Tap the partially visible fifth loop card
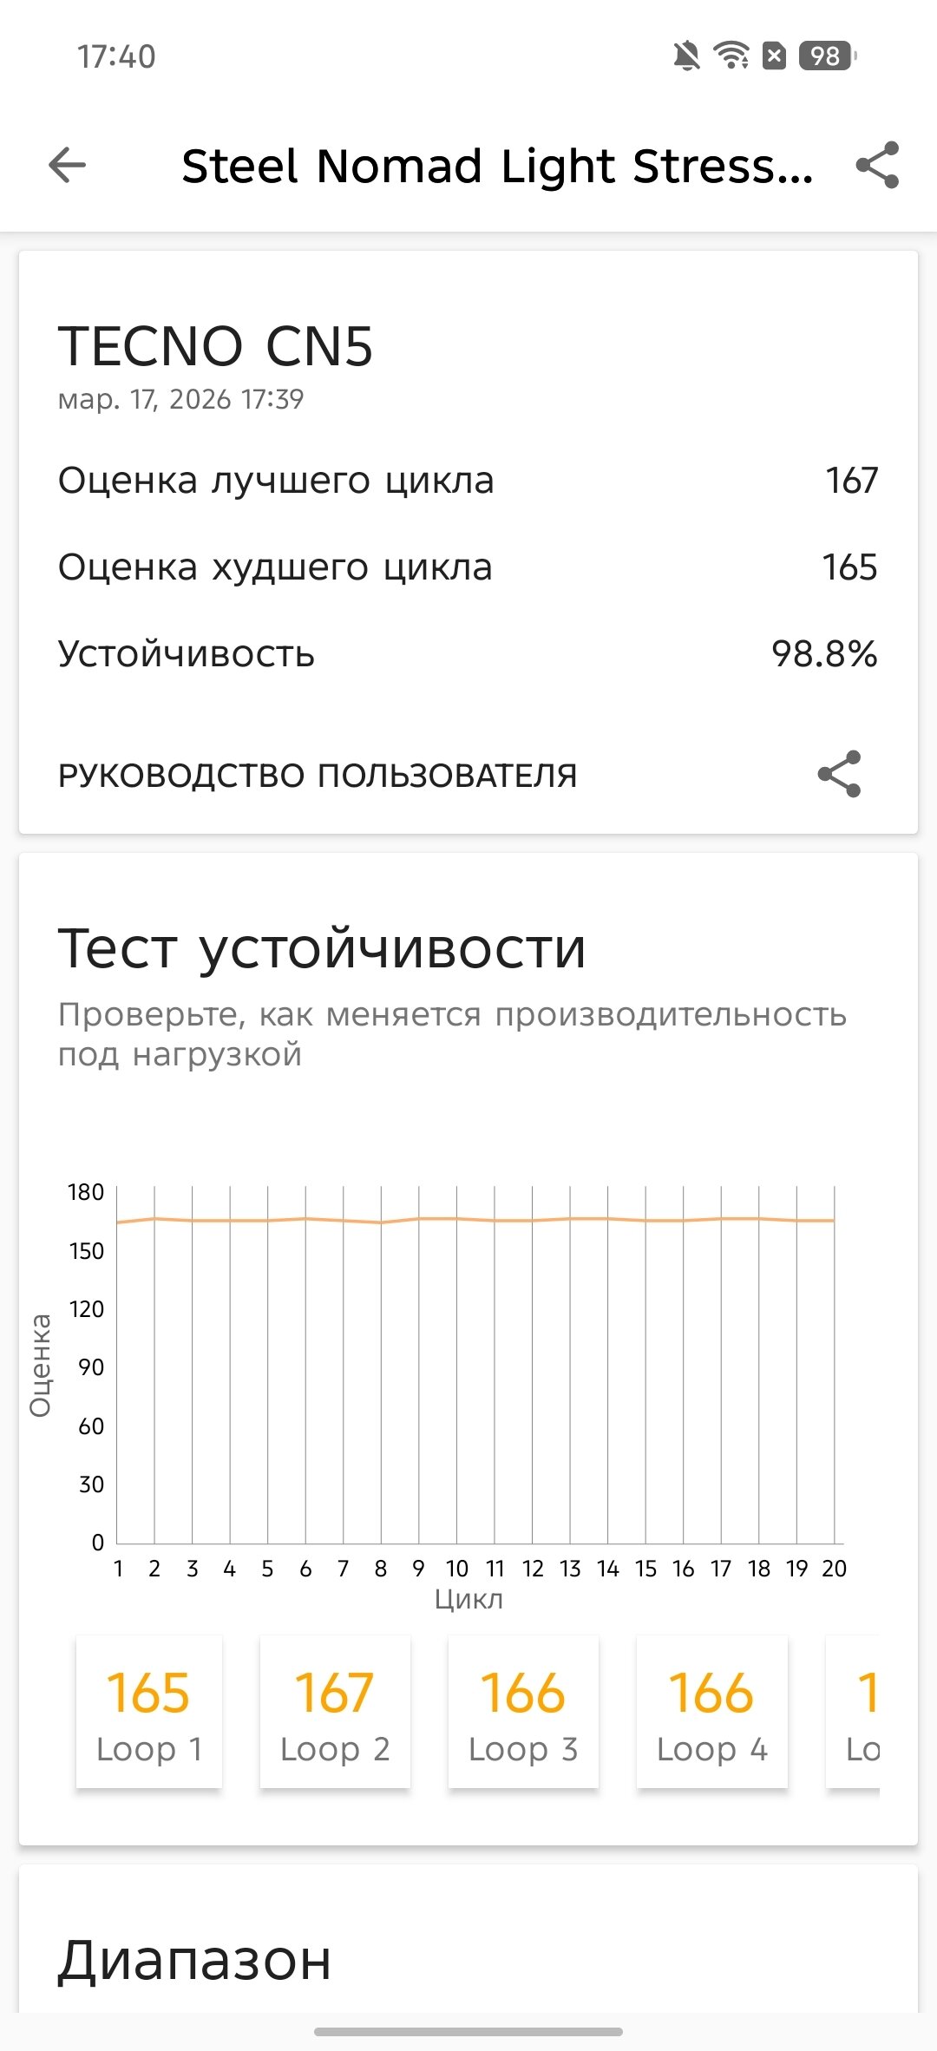The height and width of the screenshot is (2051, 937). pos(855,1711)
